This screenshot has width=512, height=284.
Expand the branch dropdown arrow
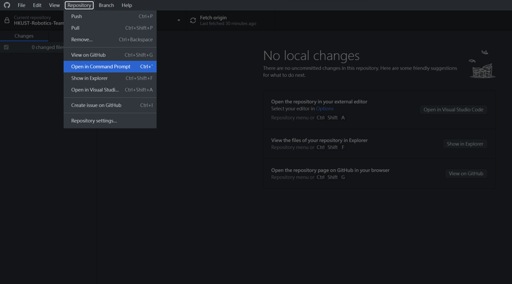coord(179,20)
